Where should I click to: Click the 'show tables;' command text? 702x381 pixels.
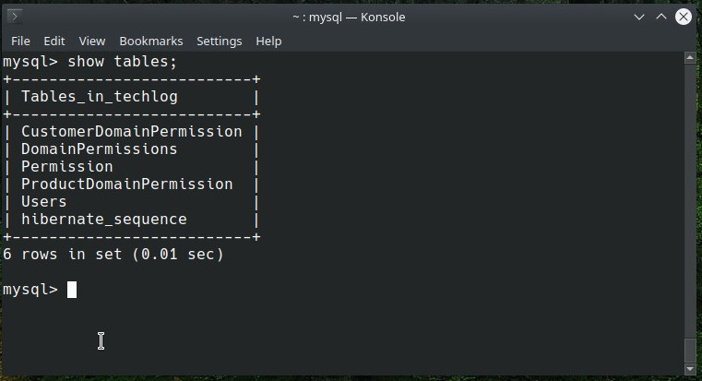pos(122,62)
